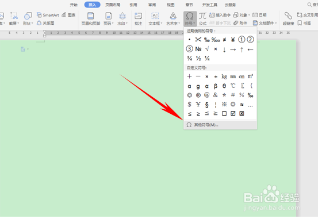The width and height of the screenshot is (318, 219).
Task: Insert the circled number ② symbol
Action: (x=250, y=40)
